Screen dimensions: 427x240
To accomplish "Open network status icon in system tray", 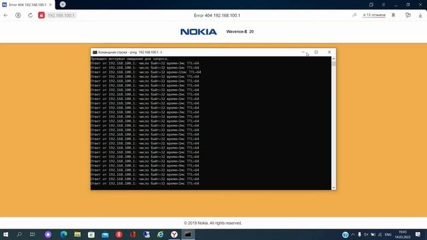I will [380, 235].
